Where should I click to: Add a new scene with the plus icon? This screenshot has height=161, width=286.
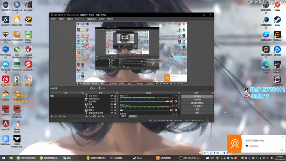(51, 116)
